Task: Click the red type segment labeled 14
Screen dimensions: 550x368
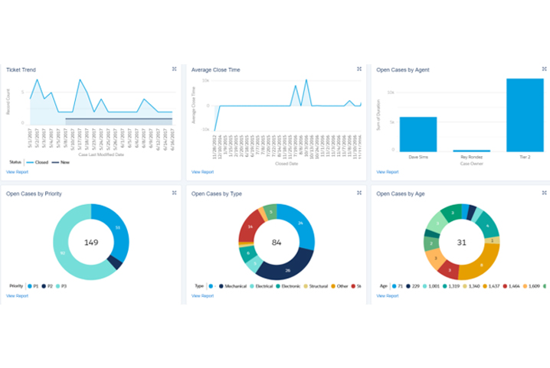Action: coord(250,226)
